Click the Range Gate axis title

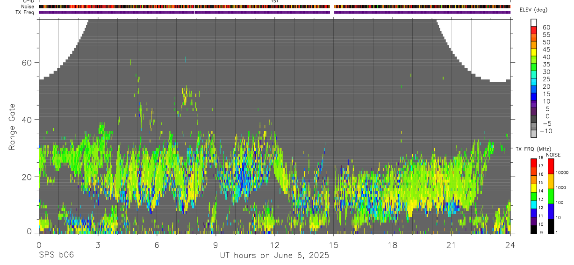[12, 126]
